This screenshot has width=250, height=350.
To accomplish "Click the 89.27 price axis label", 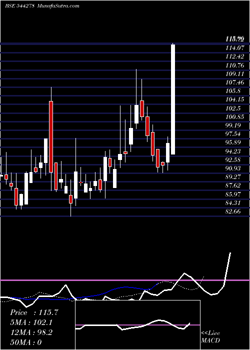I will pos(233,177).
